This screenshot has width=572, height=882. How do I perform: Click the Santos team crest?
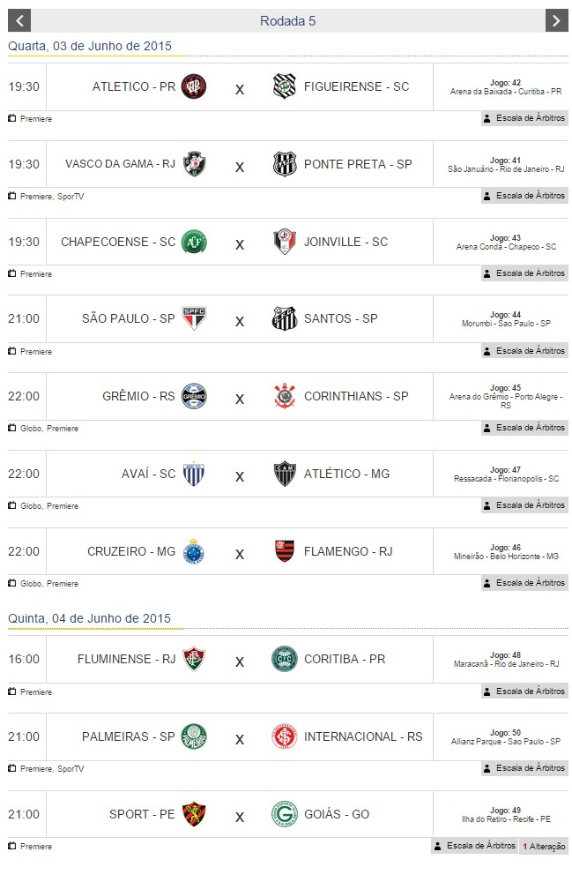(x=285, y=318)
